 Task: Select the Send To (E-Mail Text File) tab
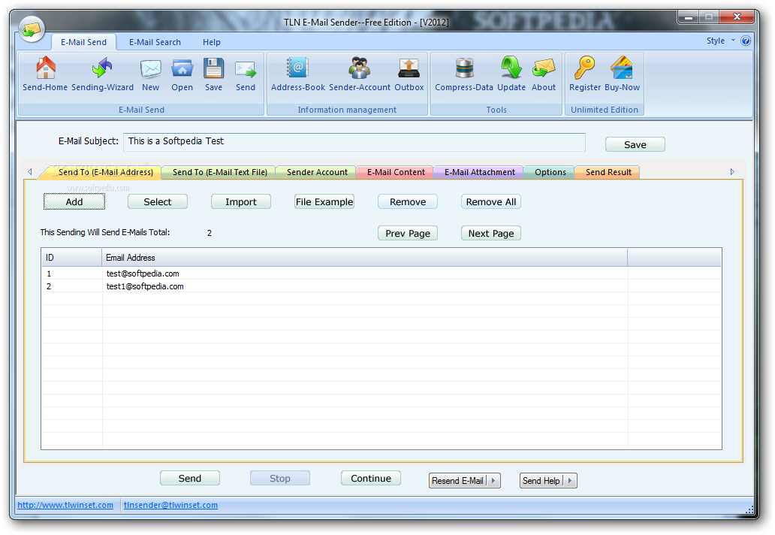click(219, 172)
